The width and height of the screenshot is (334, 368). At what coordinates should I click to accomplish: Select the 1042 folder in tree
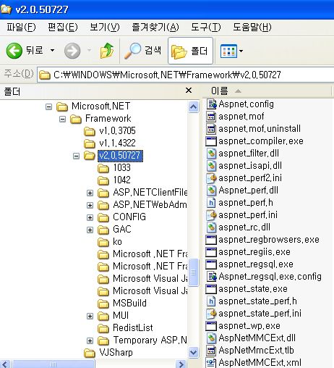point(114,180)
